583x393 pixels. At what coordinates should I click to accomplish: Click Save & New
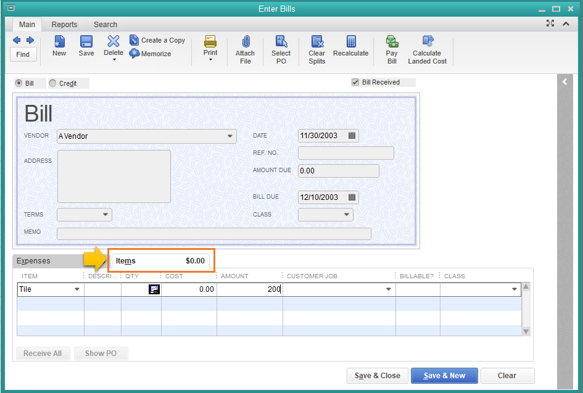click(x=444, y=376)
